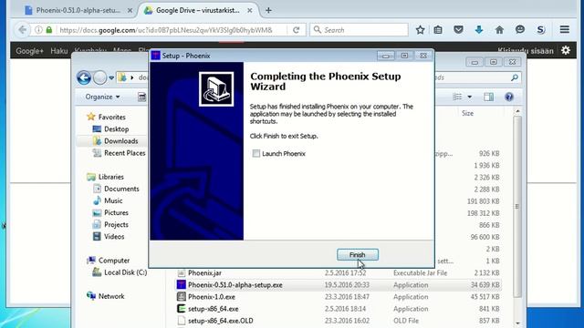Open Local Disk (C:)
This screenshot has width=584, height=328.
(126, 272)
